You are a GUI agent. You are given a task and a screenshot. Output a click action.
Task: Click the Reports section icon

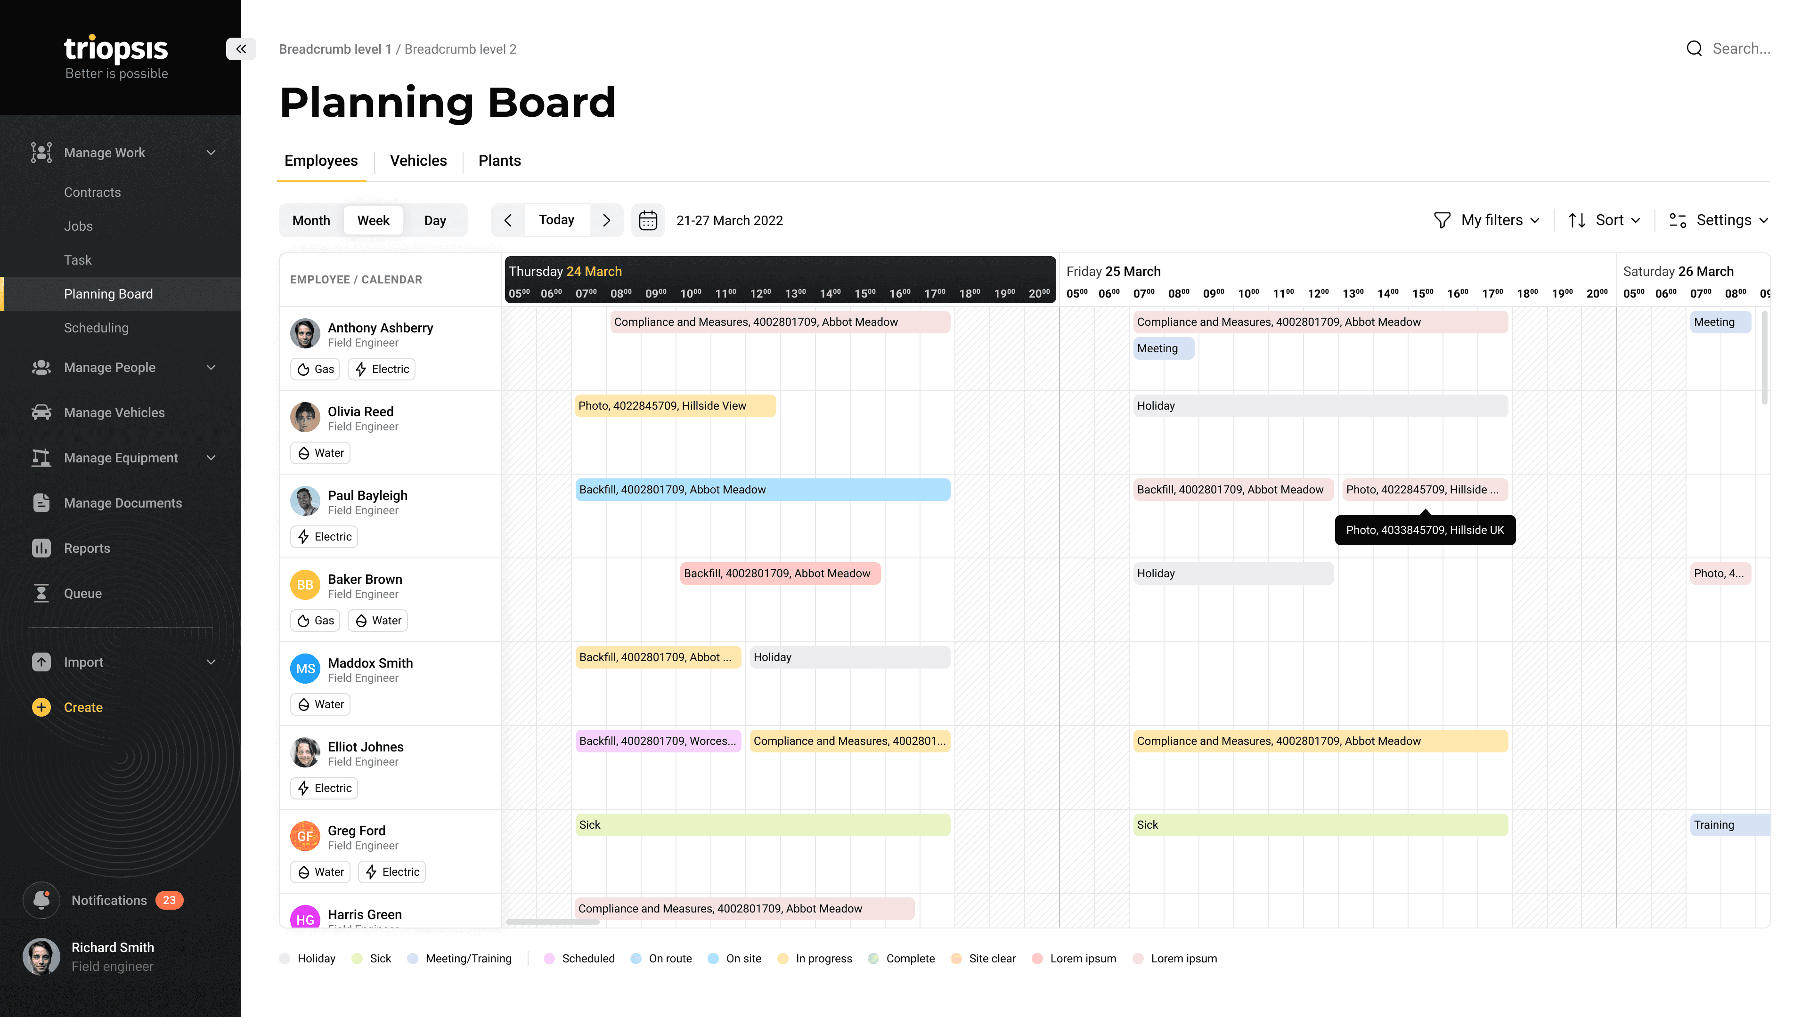(x=41, y=548)
